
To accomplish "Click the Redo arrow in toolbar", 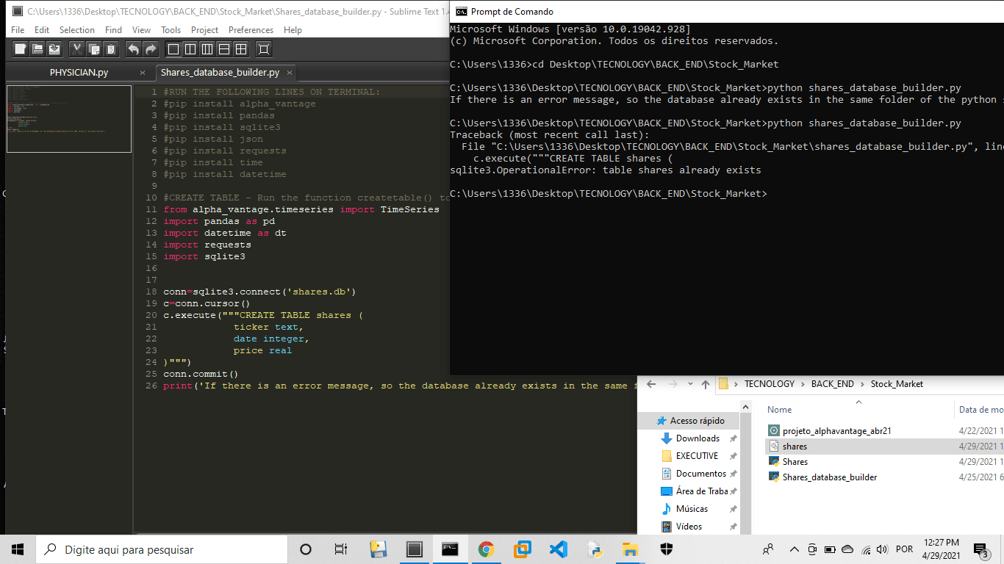I will [x=151, y=49].
